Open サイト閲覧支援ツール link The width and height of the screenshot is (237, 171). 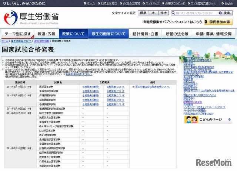click(x=203, y=3)
